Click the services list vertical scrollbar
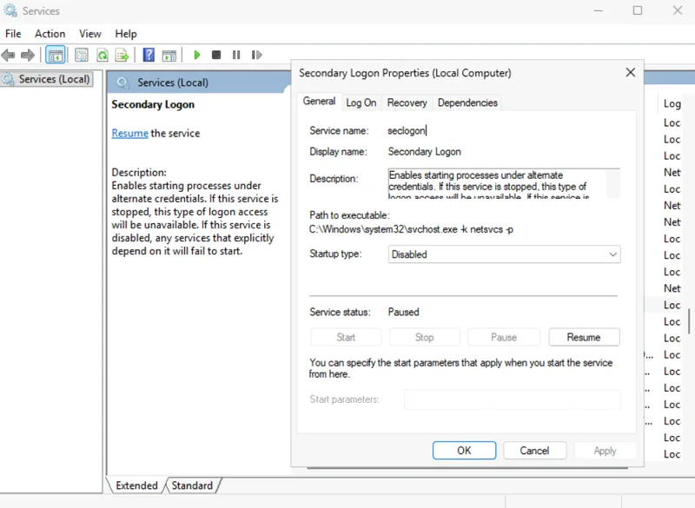 pos(689,321)
